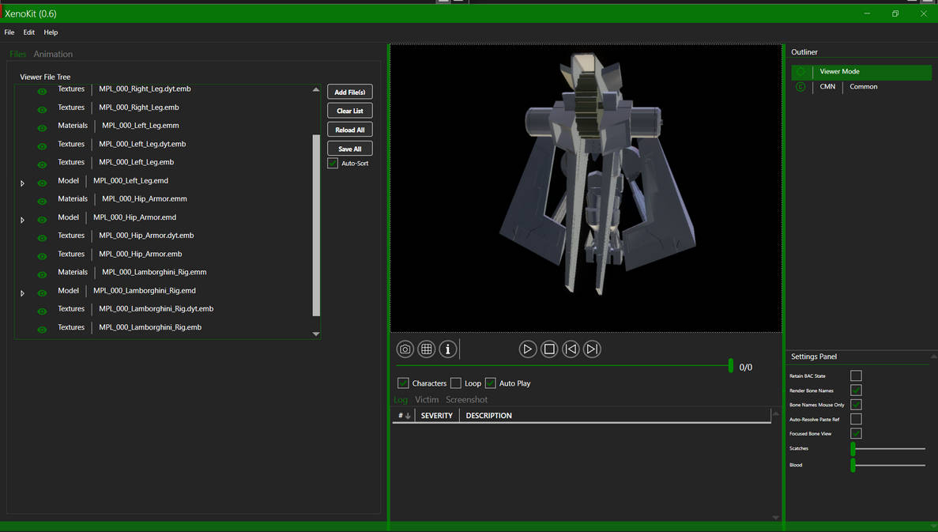938x532 pixels.
Task: Open the Screenshot tab
Action: coord(466,400)
